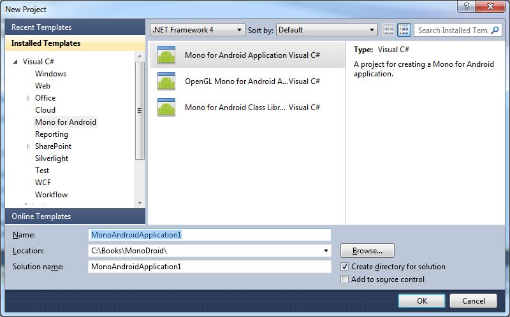Open the .NET Framework 4 dropdown
The height and width of the screenshot is (317, 510).
pos(198,30)
